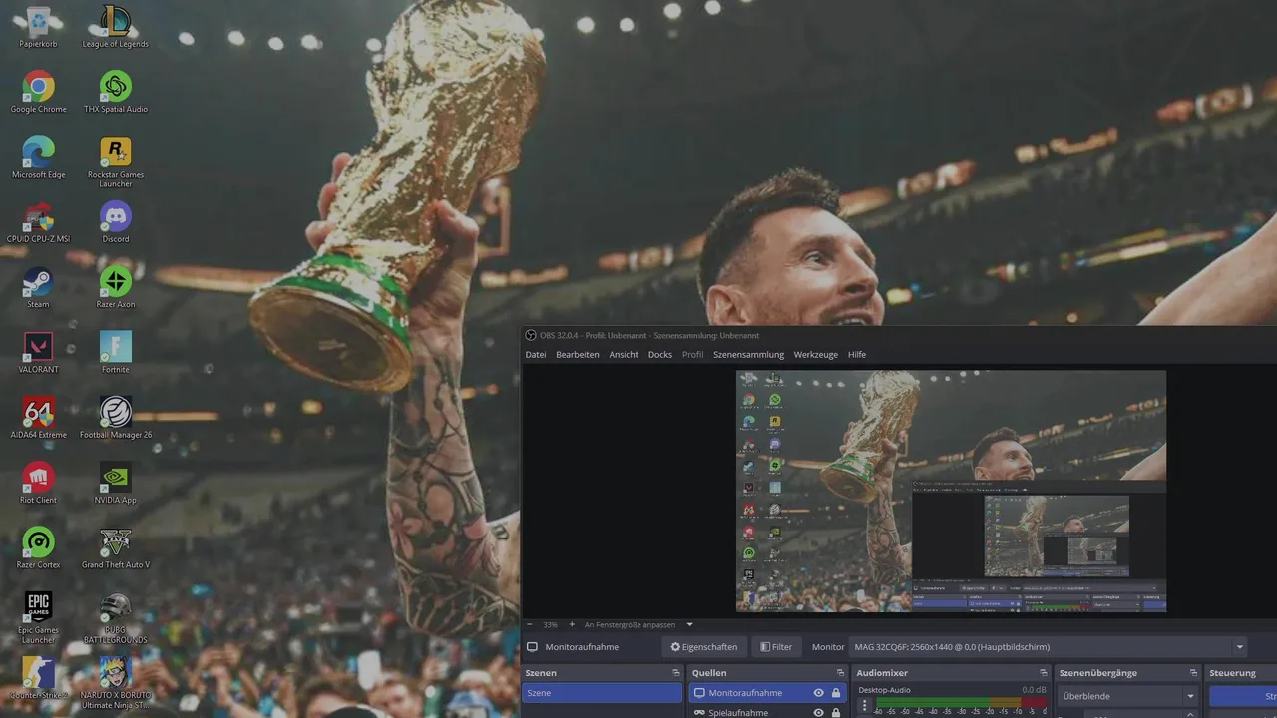Click the Desktop-Audio level meter
Screen dimensions: 1277x718
(x=961, y=703)
